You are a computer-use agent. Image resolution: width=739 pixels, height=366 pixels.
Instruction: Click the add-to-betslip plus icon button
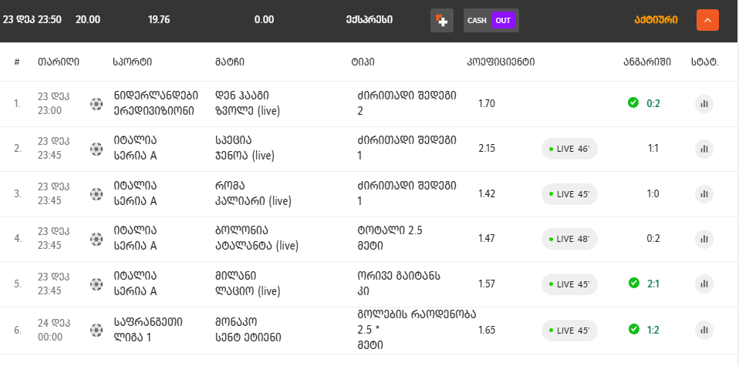[441, 20]
